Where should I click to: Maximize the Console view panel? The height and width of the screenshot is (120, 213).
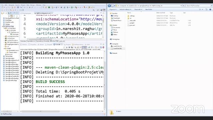point(104,44)
